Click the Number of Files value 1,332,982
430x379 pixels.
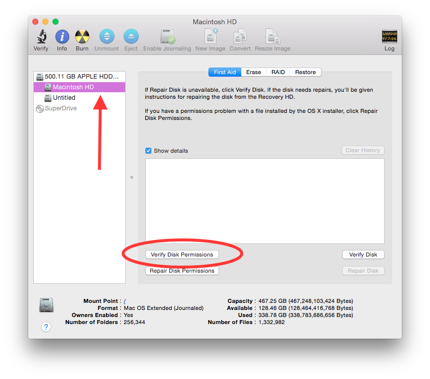click(x=272, y=323)
